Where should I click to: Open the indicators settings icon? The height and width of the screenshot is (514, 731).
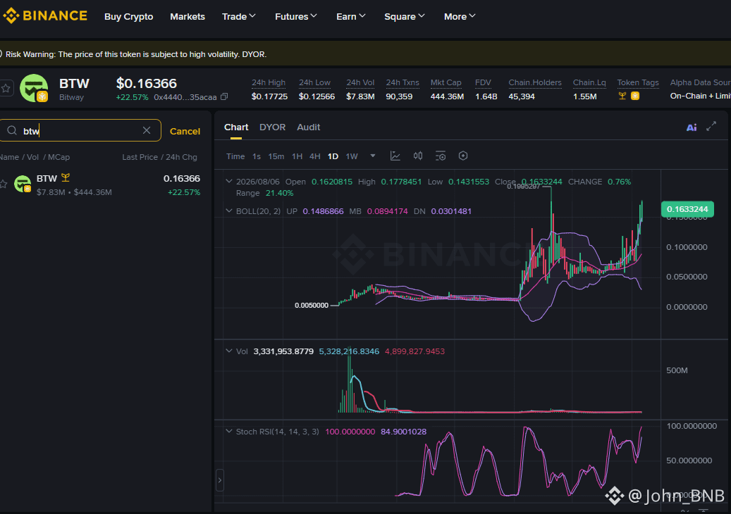[441, 156]
